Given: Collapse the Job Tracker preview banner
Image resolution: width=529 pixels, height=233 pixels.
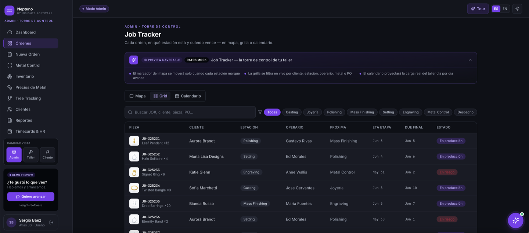Looking at the screenshot, I should 470,60.
